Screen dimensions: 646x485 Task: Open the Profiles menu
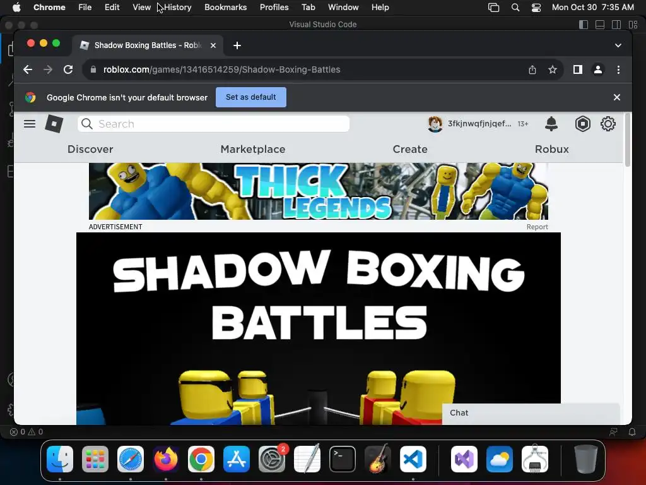coord(274,8)
